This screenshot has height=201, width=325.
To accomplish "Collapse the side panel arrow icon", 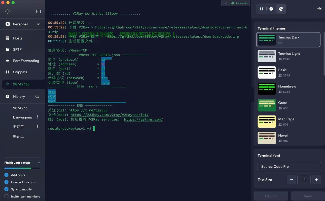I will click(320, 9).
